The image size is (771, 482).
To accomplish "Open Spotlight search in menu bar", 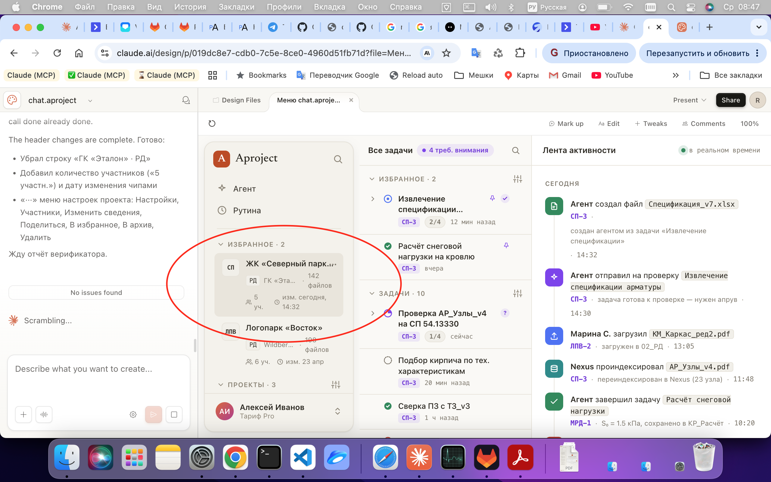I will (671, 7).
